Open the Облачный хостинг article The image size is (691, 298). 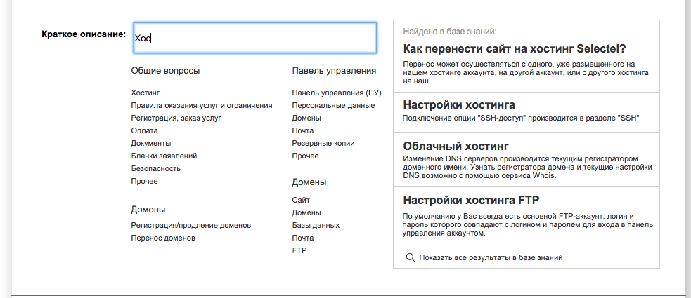point(456,146)
